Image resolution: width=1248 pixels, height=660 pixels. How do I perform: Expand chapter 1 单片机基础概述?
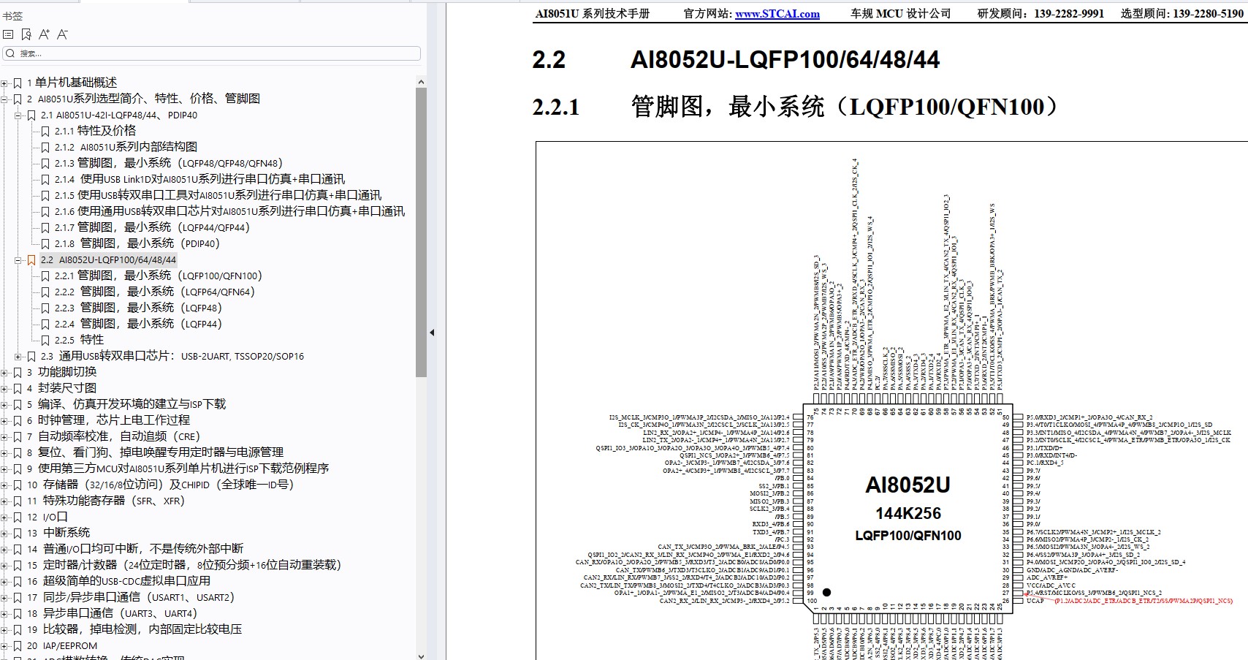pos(4,83)
